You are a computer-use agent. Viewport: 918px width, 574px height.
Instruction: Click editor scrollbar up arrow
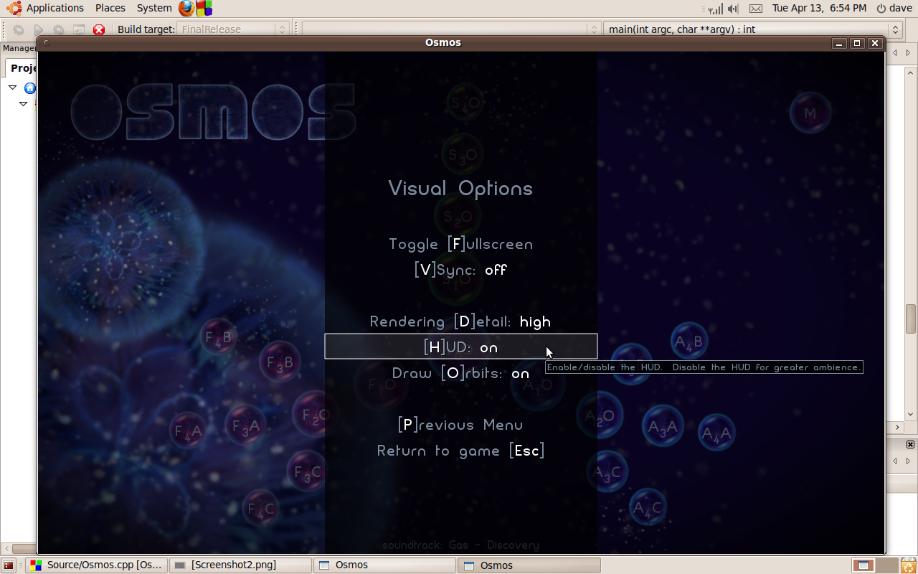click(x=911, y=73)
